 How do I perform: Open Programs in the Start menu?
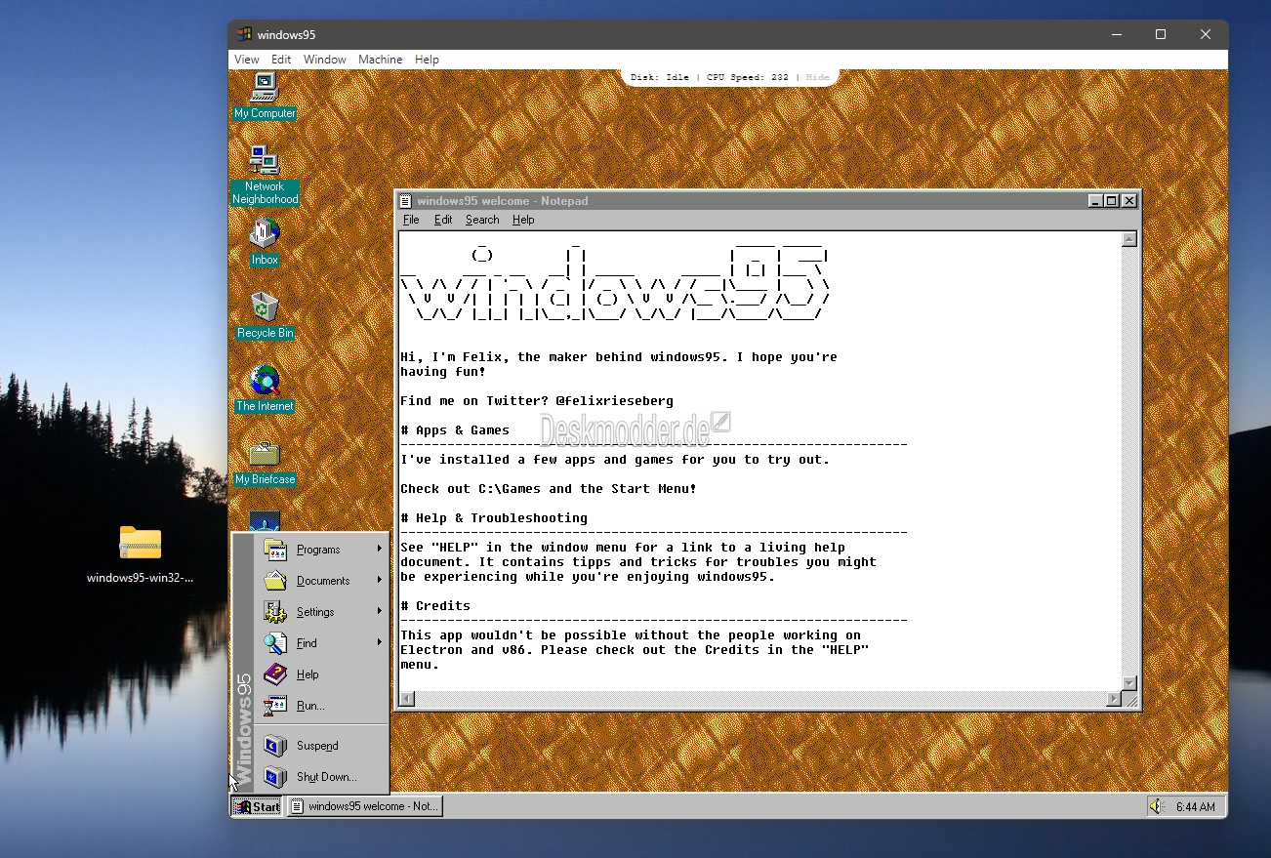click(x=322, y=550)
